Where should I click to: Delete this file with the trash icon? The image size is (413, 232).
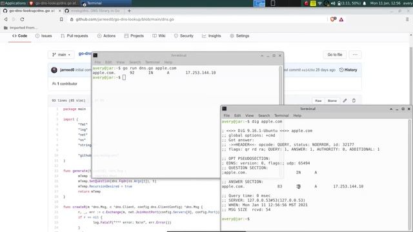(x=354, y=101)
